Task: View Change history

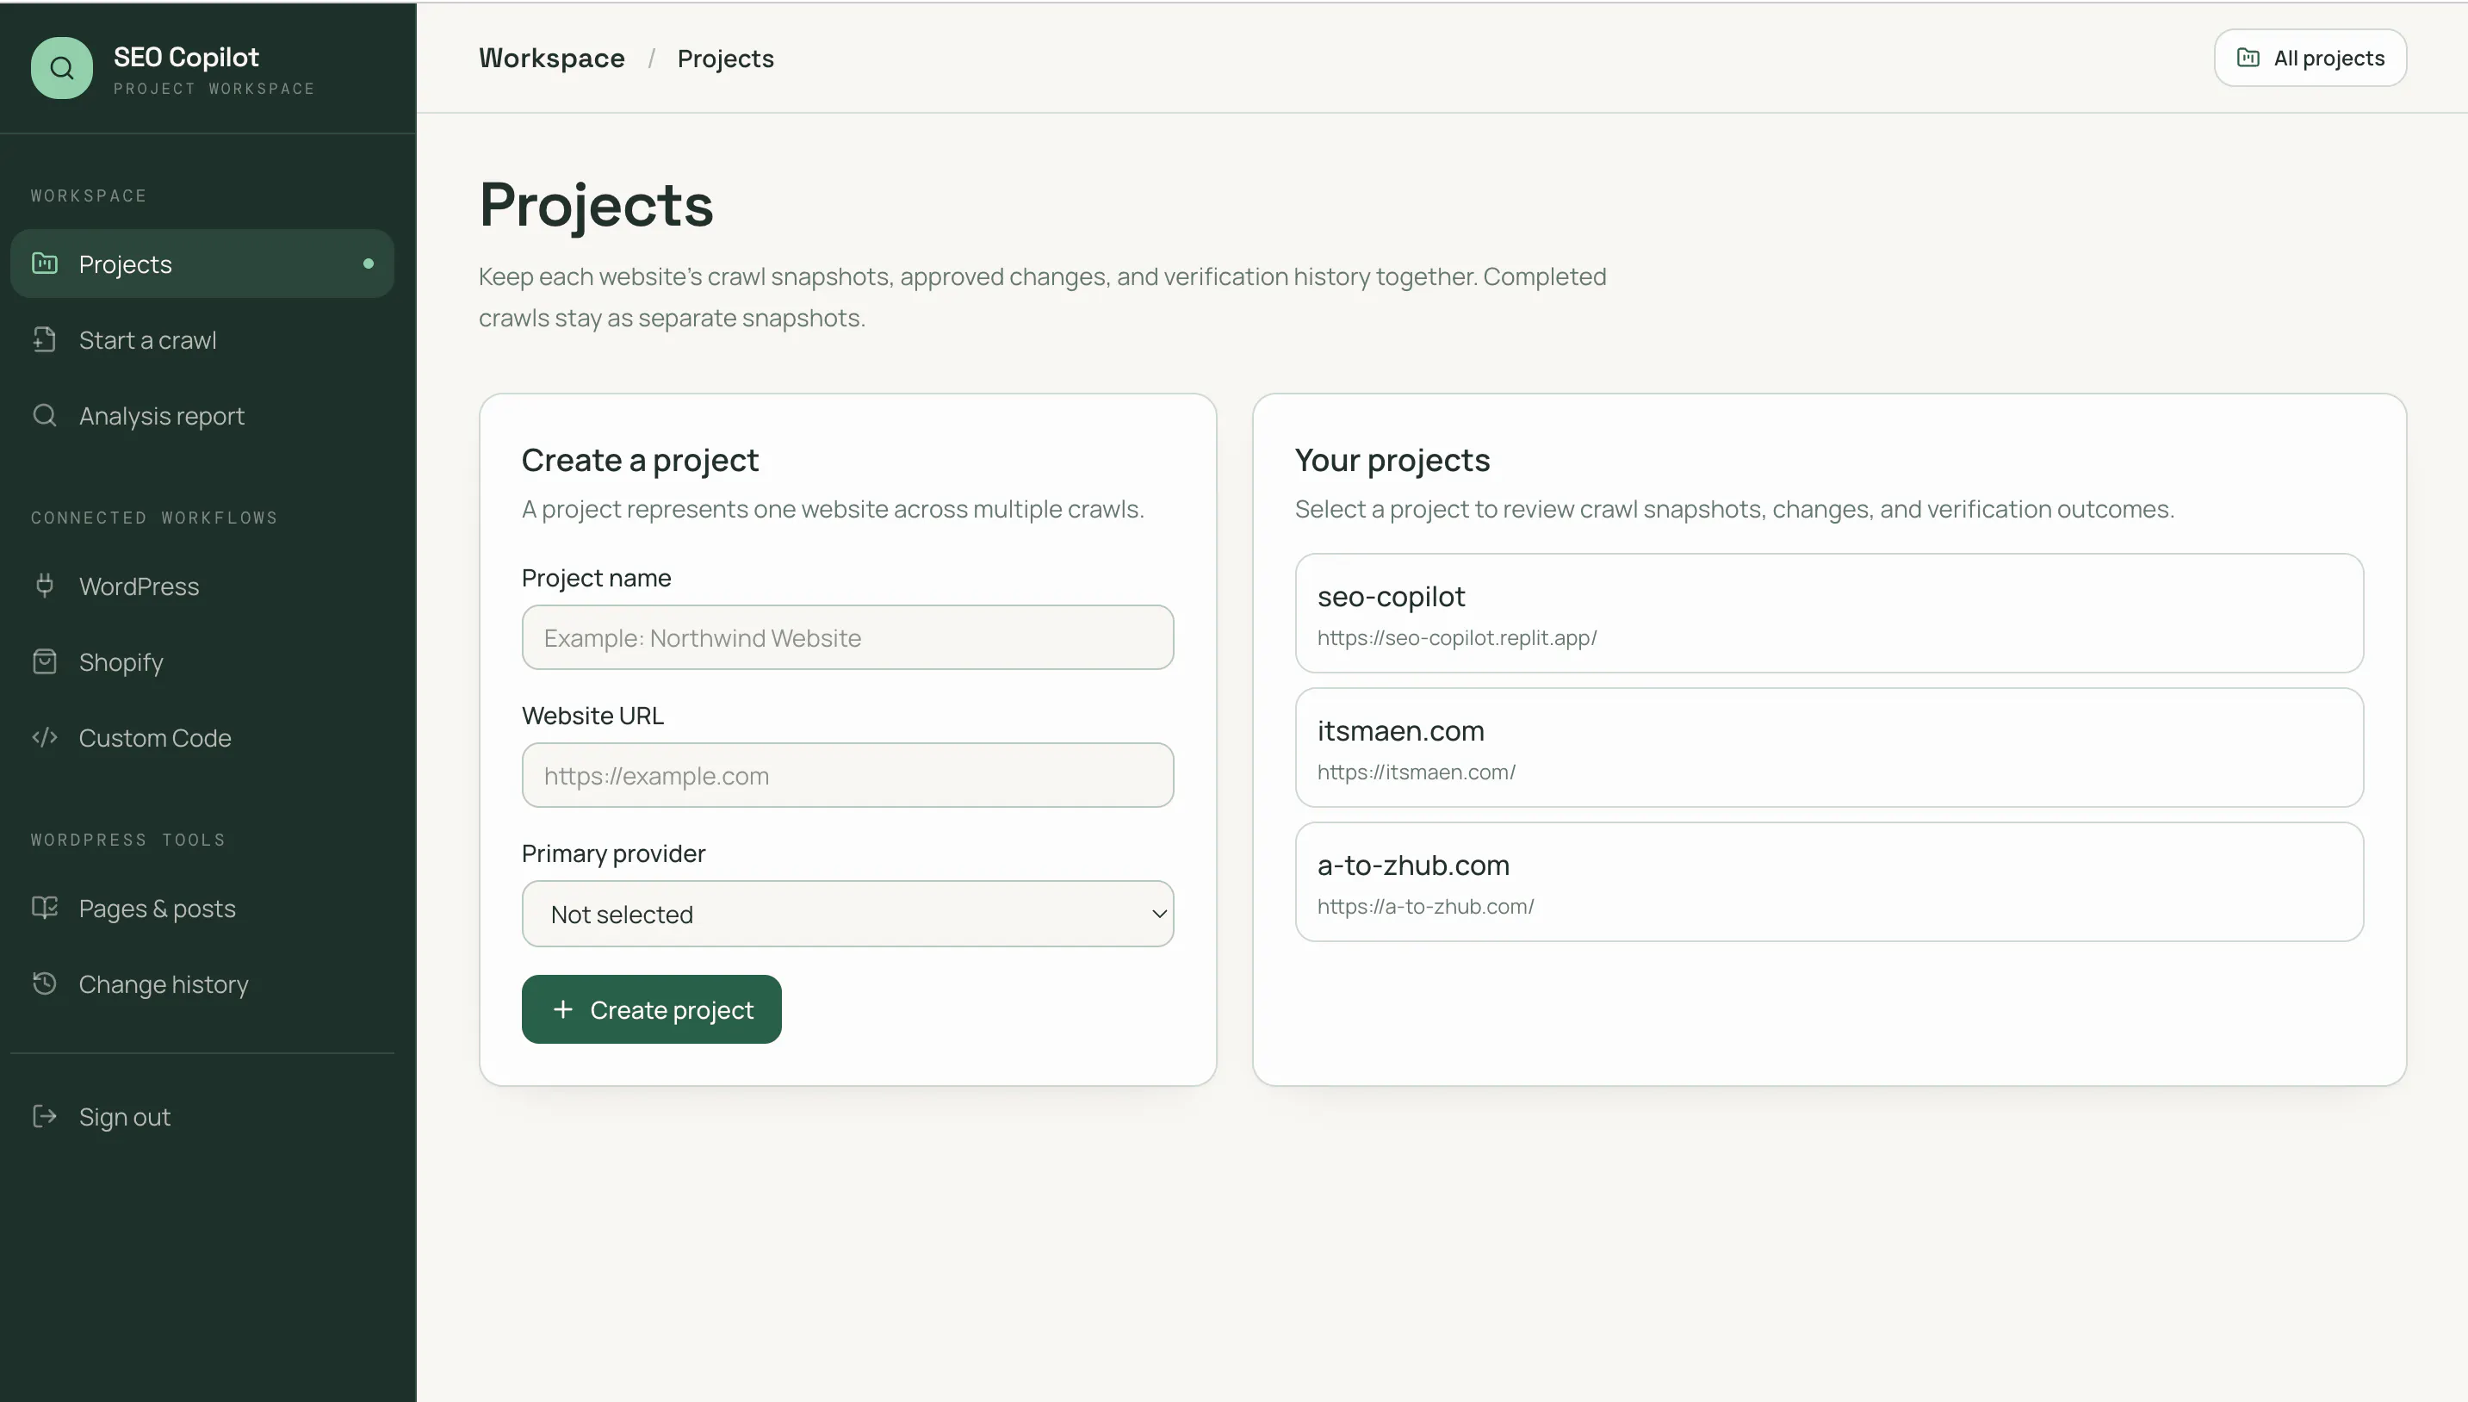Action: click(x=202, y=983)
